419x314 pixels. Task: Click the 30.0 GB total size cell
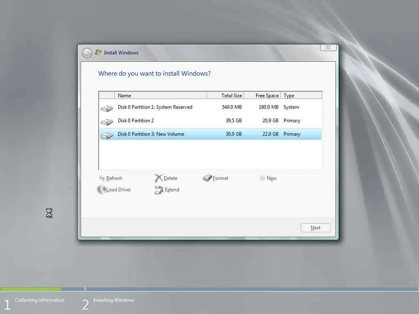pyautogui.click(x=234, y=134)
